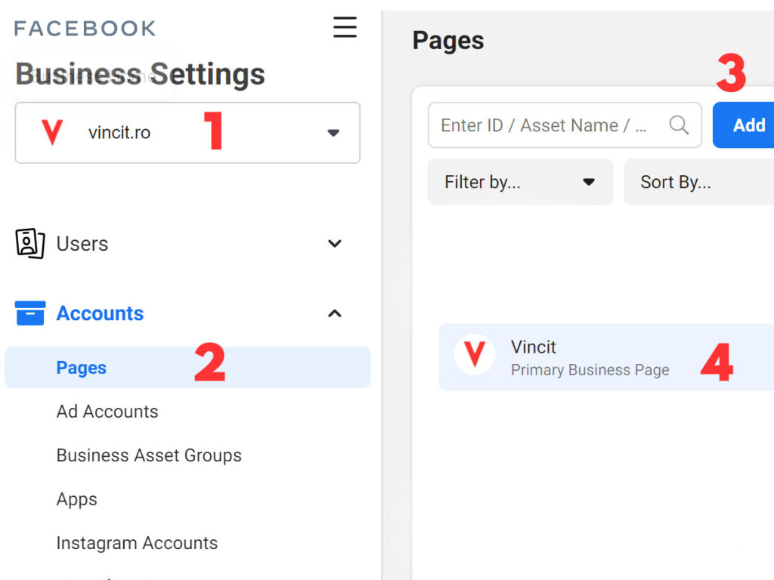Image resolution: width=774 pixels, height=580 pixels.
Task: Select Pages in the sidebar
Action: coord(81,367)
